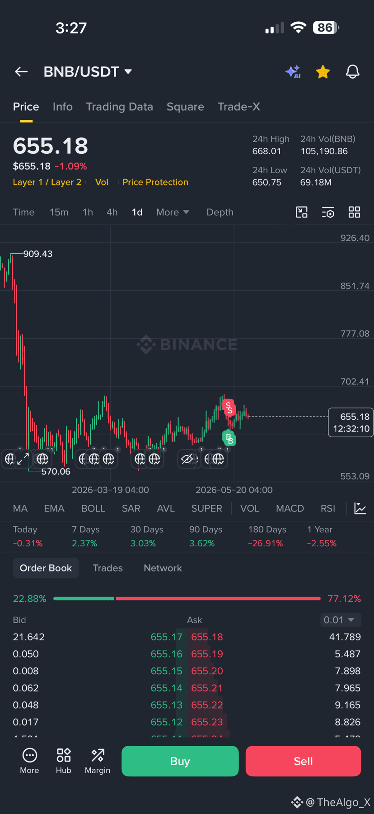Select the Time chart interval
The image size is (374, 814).
pos(23,212)
